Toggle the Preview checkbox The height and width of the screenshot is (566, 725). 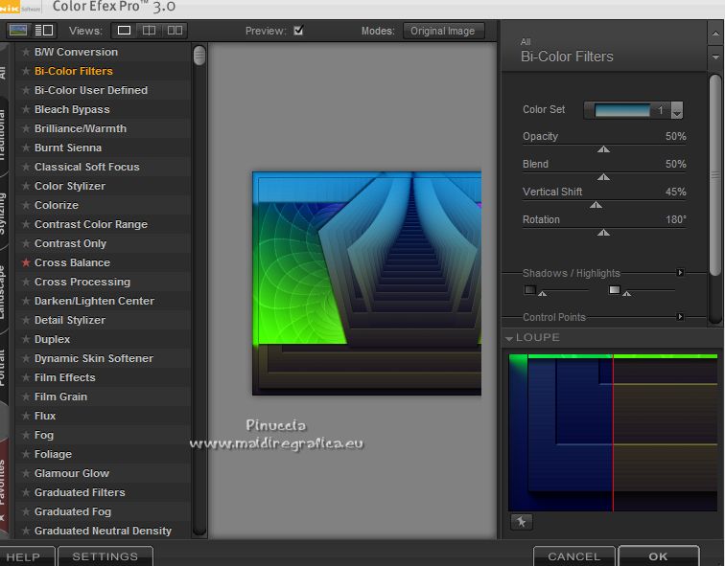(x=298, y=31)
